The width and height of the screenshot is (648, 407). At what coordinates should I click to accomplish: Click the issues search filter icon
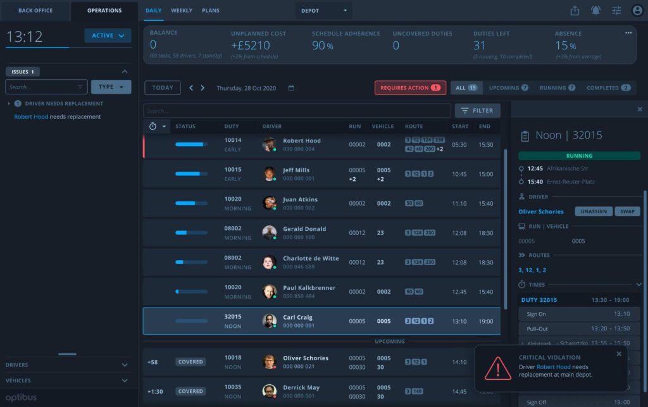(x=80, y=87)
